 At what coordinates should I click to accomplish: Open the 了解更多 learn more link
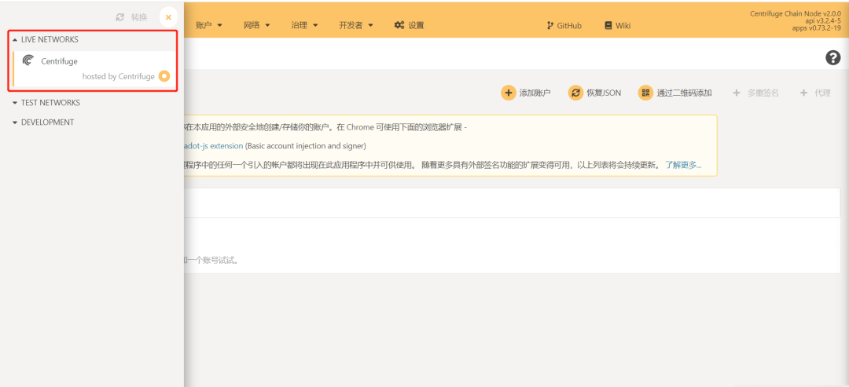682,165
